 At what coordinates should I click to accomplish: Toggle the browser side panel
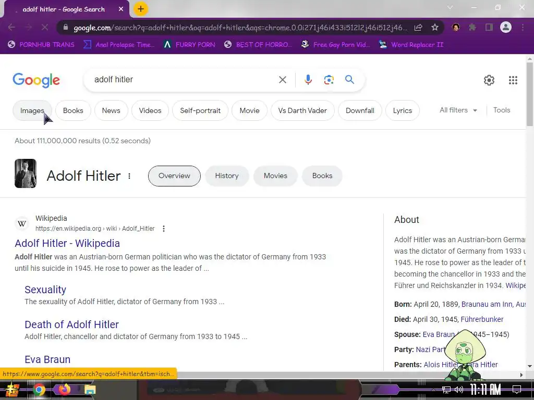pos(489,27)
